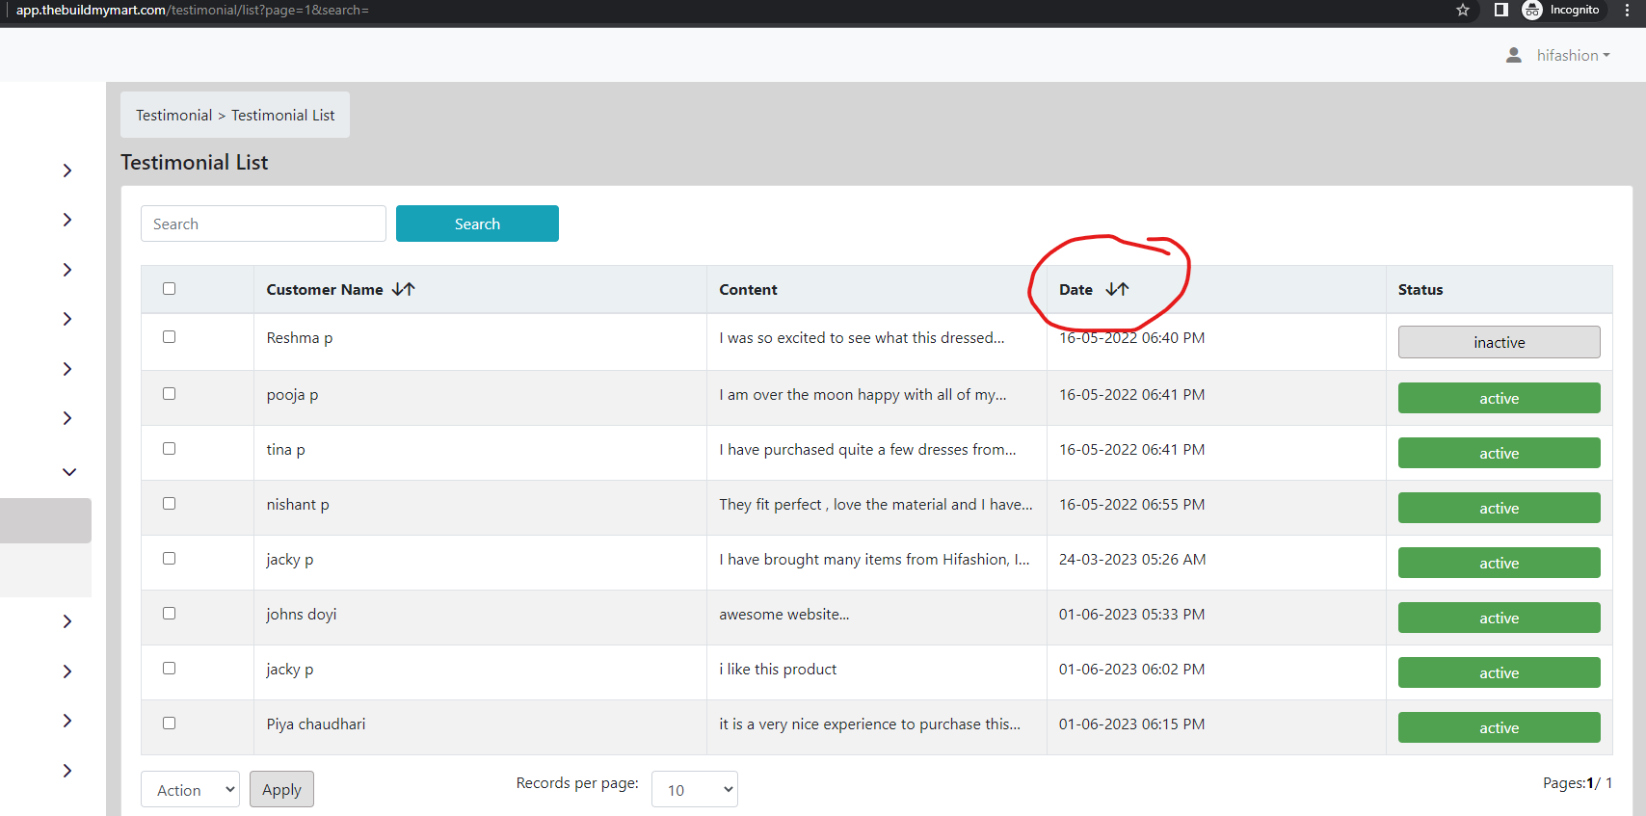Check the Reshma p row checkbox
This screenshot has width=1646, height=816.
pos(170,336)
